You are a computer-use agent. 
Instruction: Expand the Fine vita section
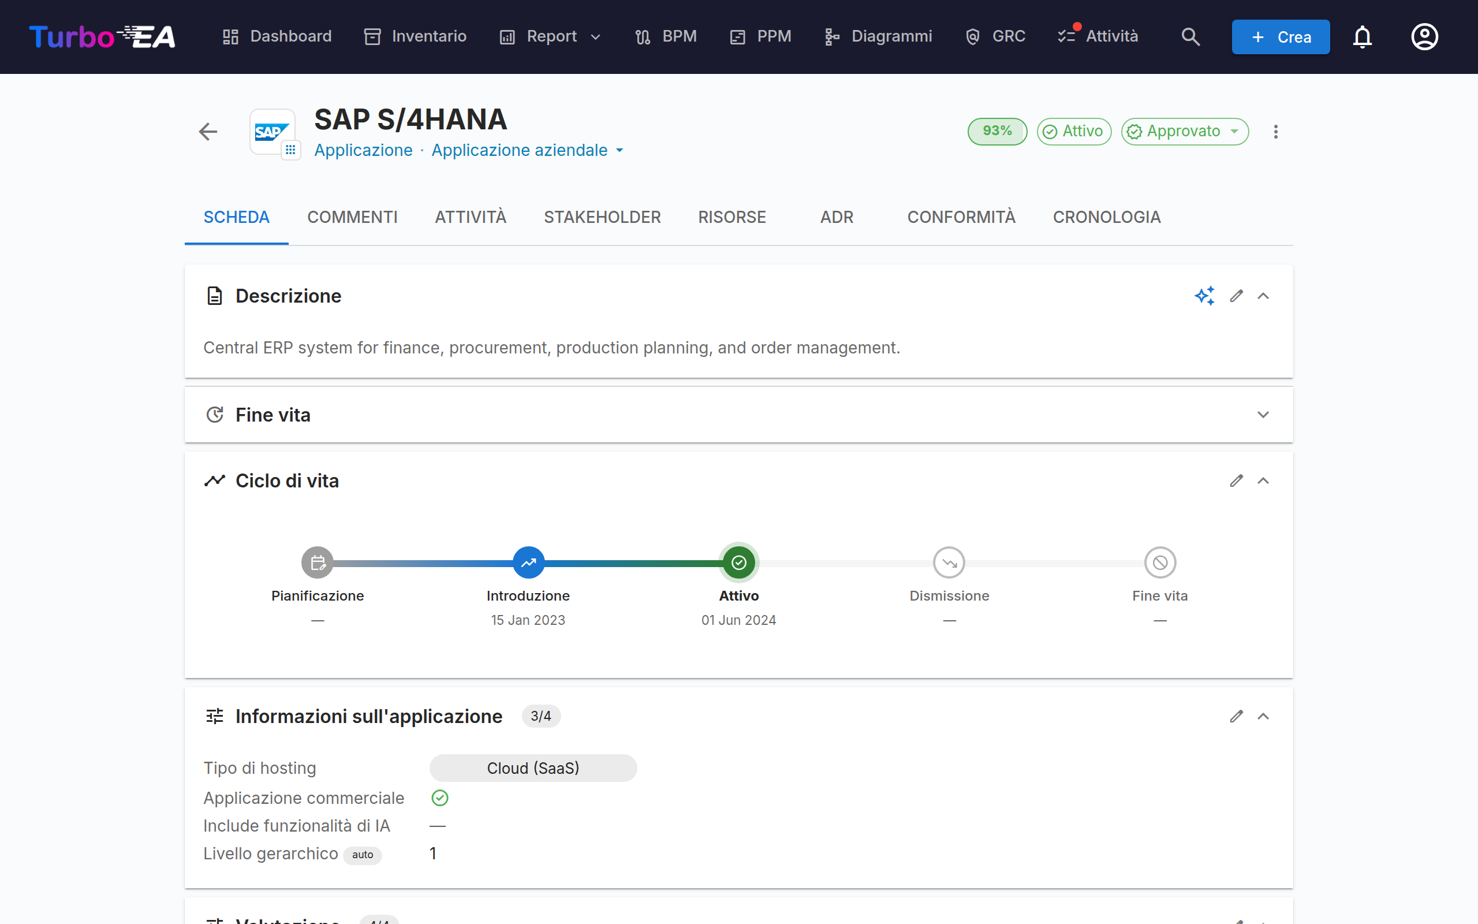[x=1263, y=415]
